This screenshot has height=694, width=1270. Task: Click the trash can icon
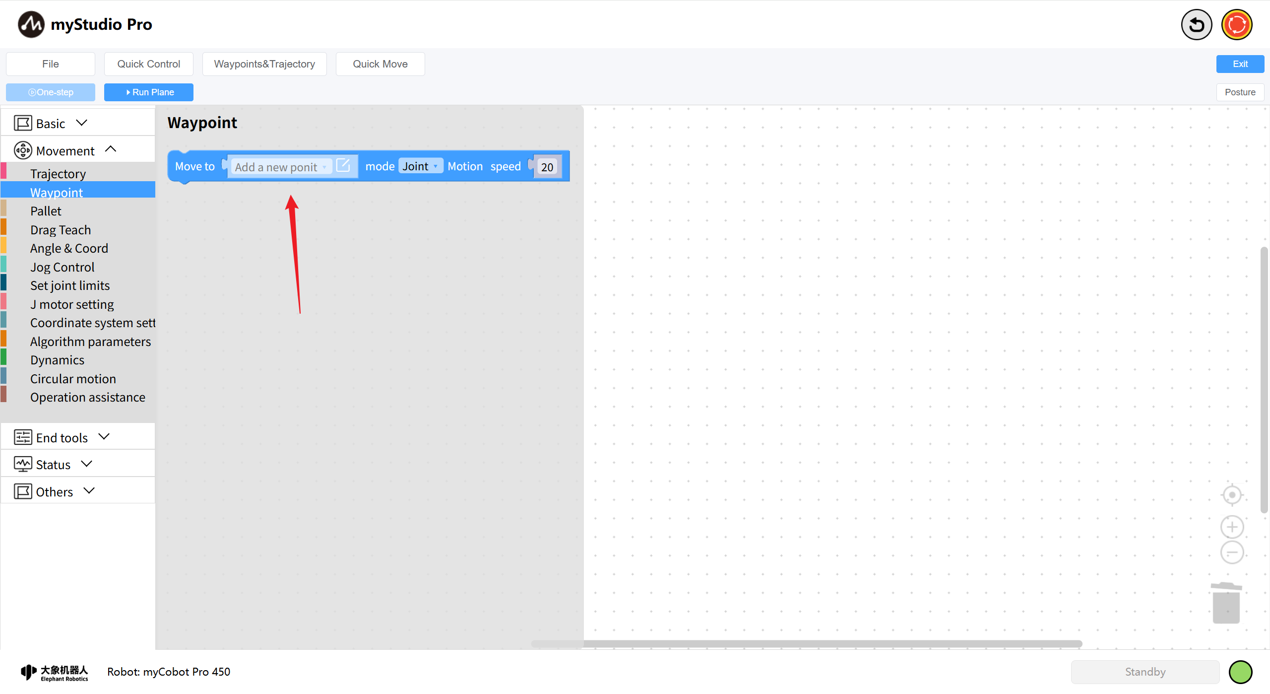[x=1226, y=603]
